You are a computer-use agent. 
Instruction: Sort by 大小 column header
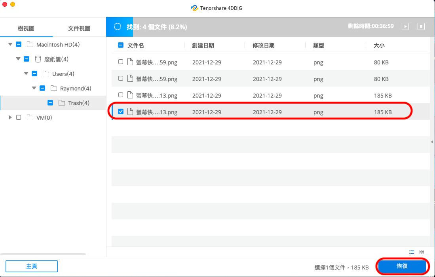pyautogui.click(x=379, y=45)
